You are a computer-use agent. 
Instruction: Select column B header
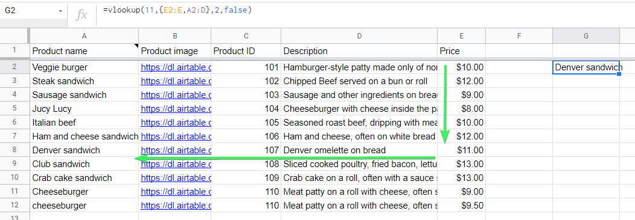point(175,36)
